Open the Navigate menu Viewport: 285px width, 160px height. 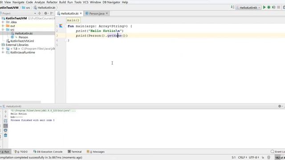[x=18, y=2]
